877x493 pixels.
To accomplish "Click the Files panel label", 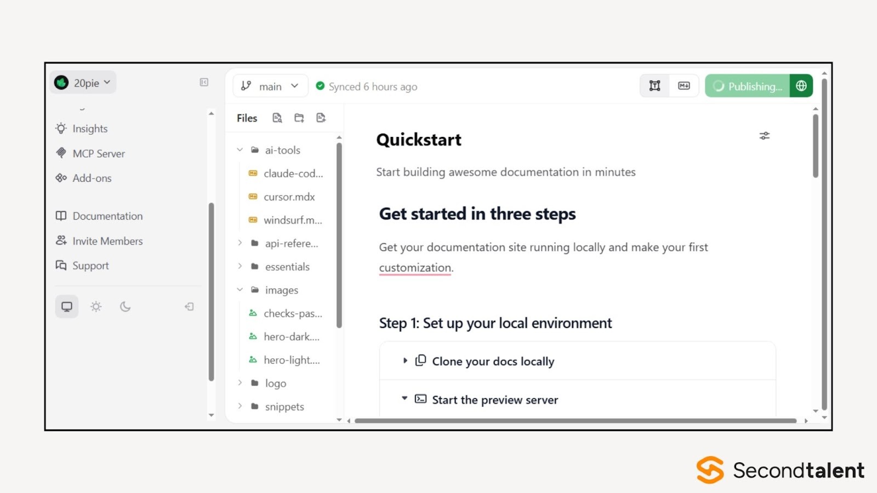I will coord(247,118).
